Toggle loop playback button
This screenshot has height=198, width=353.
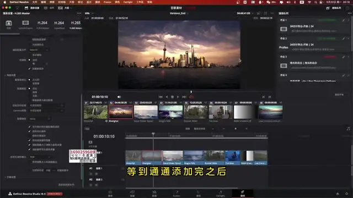[x=191, y=97]
